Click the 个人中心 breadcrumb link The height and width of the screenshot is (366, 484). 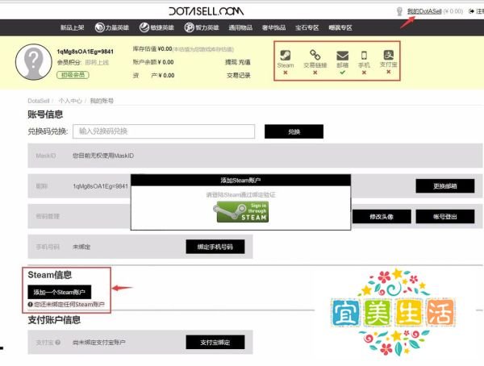pyautogui.click(x=70, y=101)
